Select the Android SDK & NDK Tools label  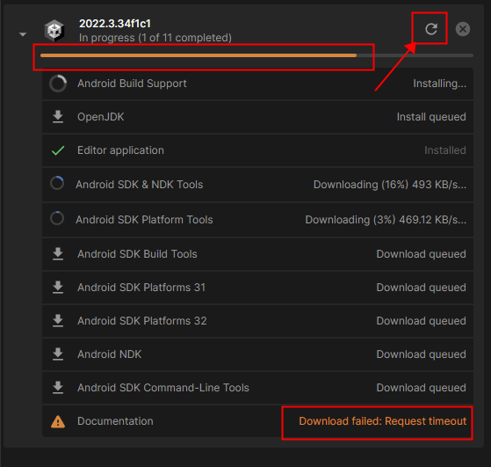click(x=140, y=185)
